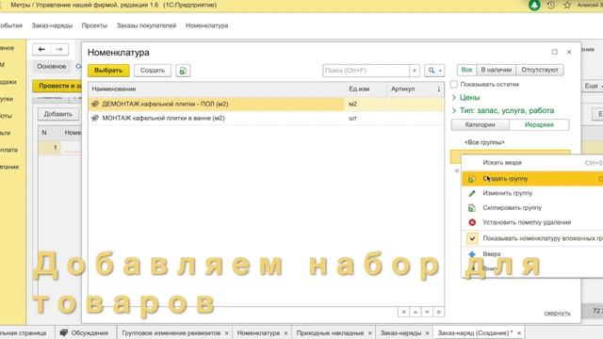The image size is (603, 339).
Task: Click inside Поиск (Ctrl+F) field
Action: click(x=367, y=71)
